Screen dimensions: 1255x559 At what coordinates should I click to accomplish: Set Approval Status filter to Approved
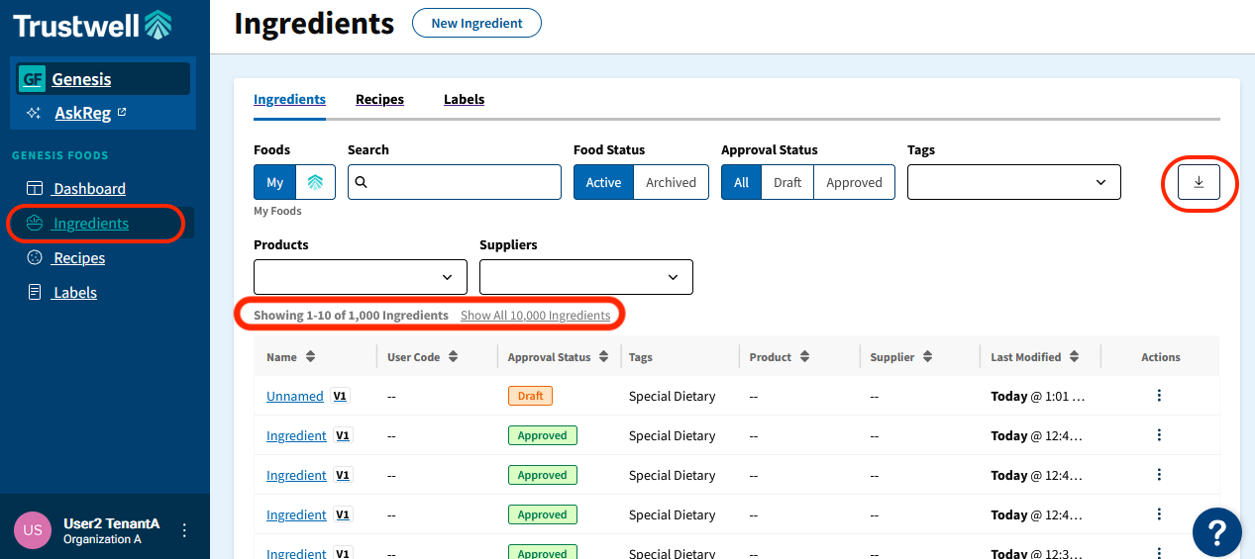[x=854, y=182]
